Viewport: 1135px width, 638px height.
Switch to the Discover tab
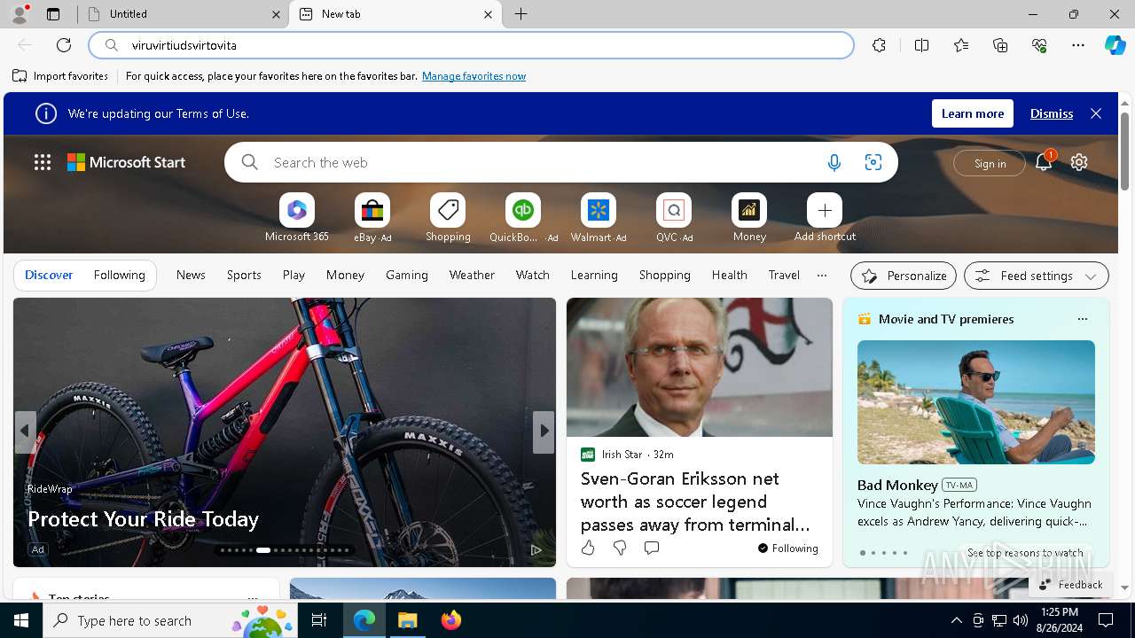click(49, 276)
